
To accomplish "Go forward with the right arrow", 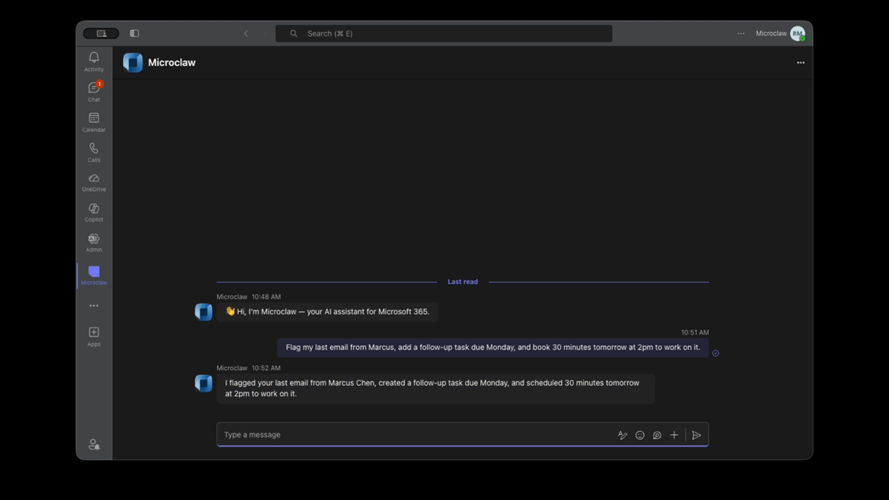I will pyautogui.click(x=264, y=33).
